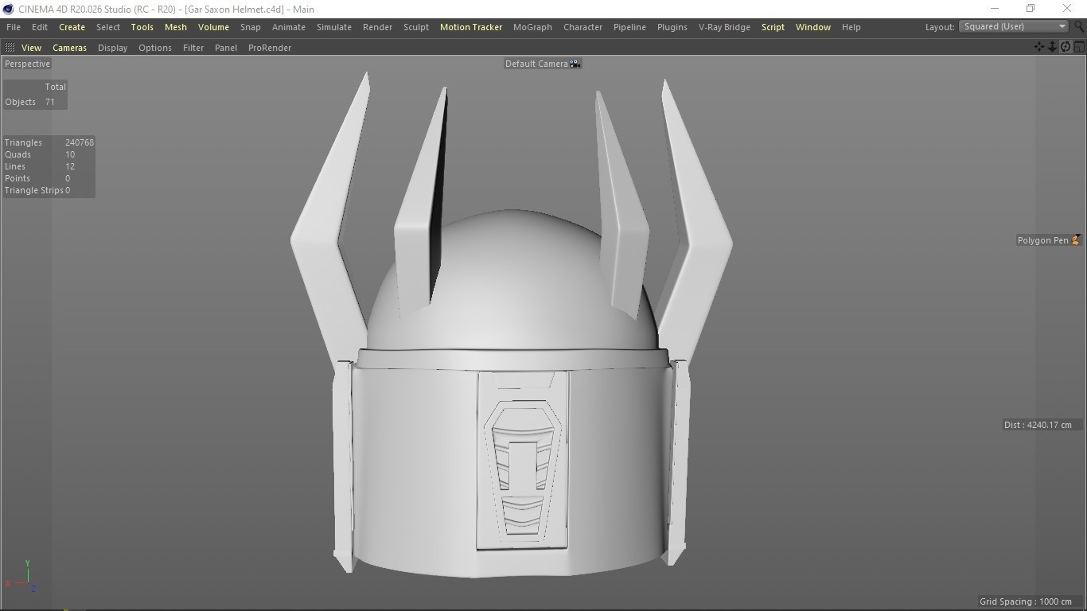Open the V-Ray Bridge menu

(724, 27)
